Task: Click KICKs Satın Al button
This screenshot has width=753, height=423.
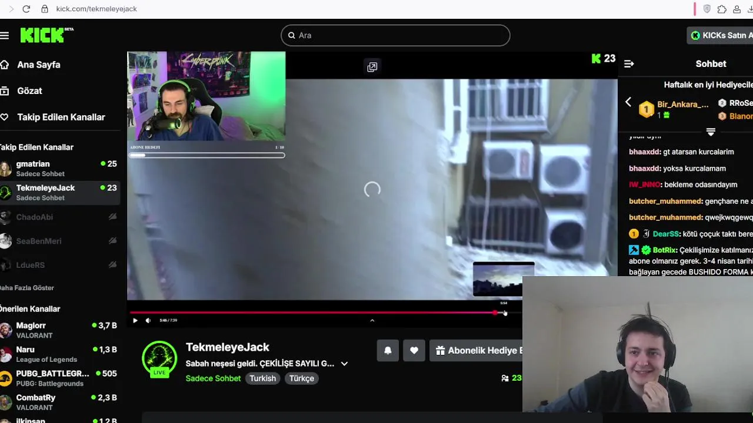Action: pyautogui.click(x=721, y=35)
